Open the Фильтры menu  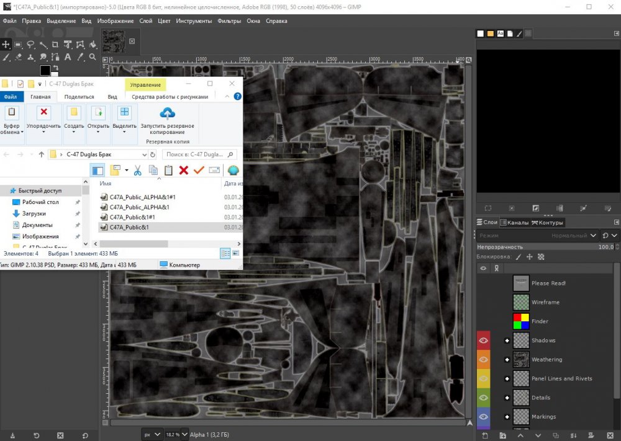pos(229,21)
